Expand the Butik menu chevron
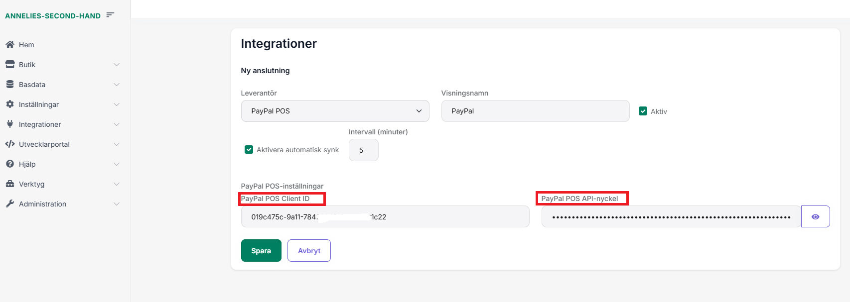The height and width of the screenshot is (302, 850). tap(116, 65)
